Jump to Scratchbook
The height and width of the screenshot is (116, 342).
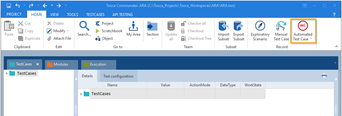pos(109,31)
